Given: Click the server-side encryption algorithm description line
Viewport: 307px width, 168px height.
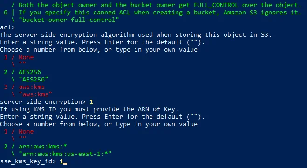Looking at the screenshot, I should point(136,35).
